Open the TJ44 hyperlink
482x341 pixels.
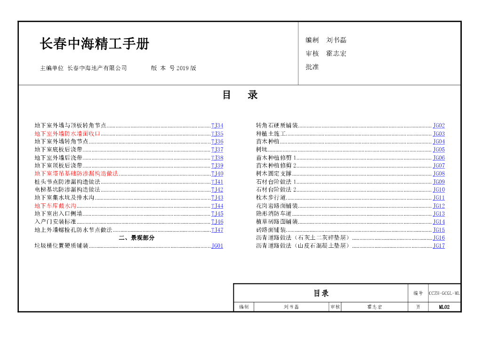tap(217, 206)
